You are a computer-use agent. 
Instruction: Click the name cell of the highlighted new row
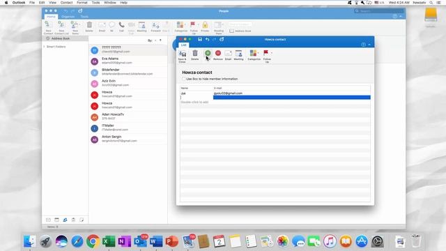point(197,98)
